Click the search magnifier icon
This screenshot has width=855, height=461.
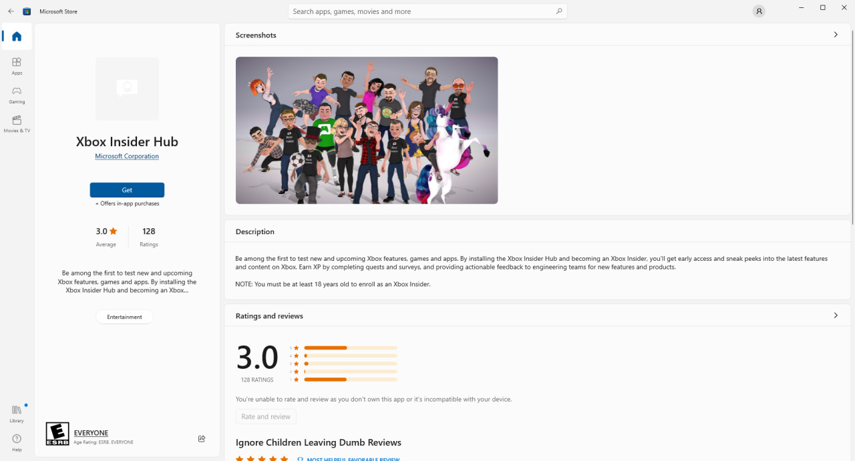(x=559, y=11)
